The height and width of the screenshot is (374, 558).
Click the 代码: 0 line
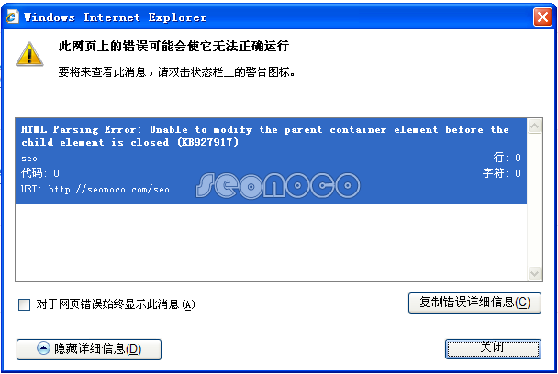(39, 173)
